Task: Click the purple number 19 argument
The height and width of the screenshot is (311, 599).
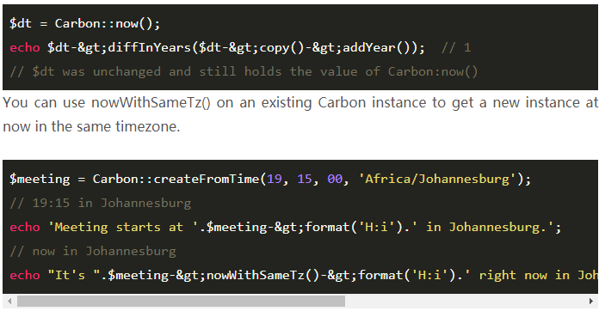Action: tap(275, 180)
